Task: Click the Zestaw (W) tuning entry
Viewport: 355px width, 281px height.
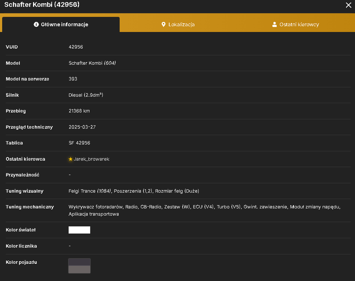Action: pos(177,207)
